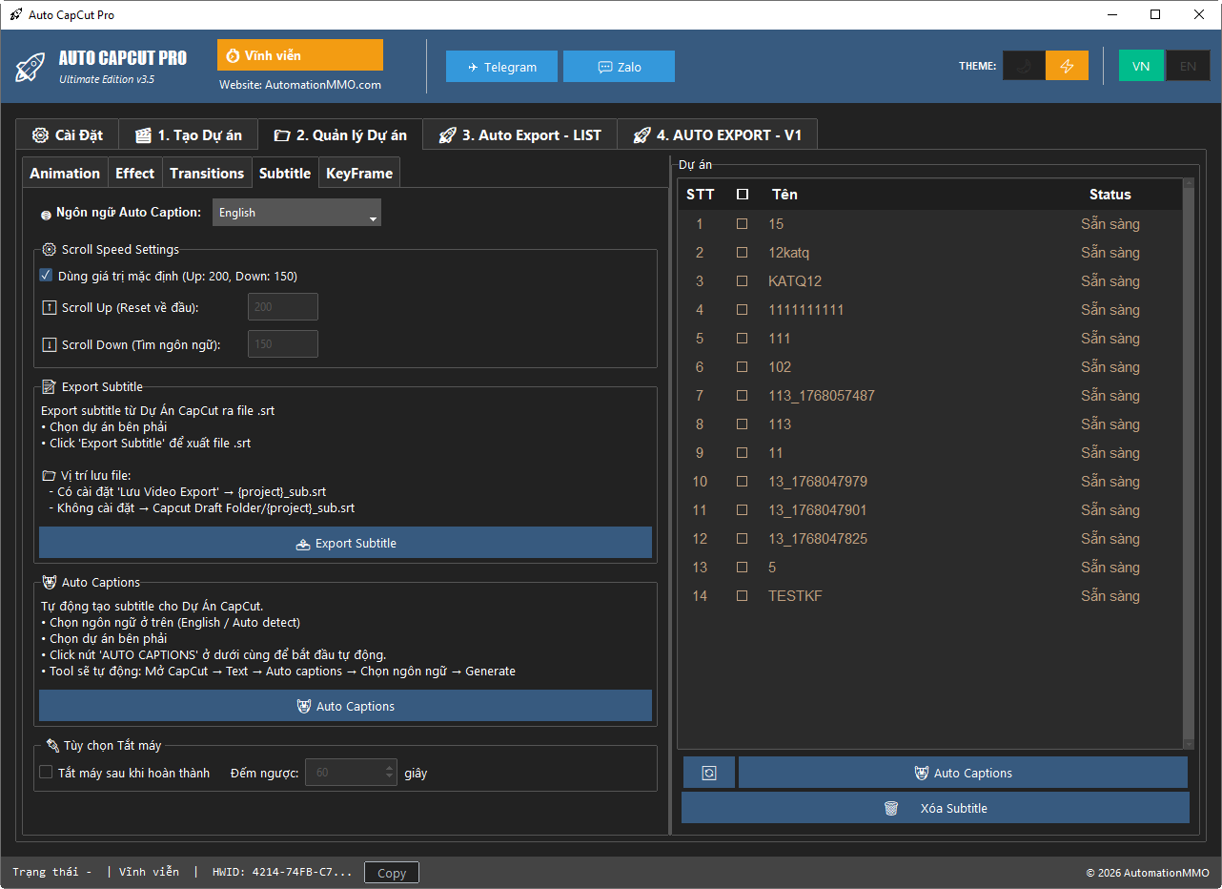
Task: Open the Auto Caption language dropdown
Action: (x=296, y=213)
